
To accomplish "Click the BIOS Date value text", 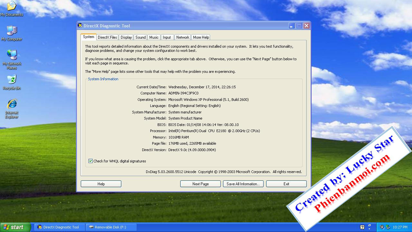I will (203, 125).
